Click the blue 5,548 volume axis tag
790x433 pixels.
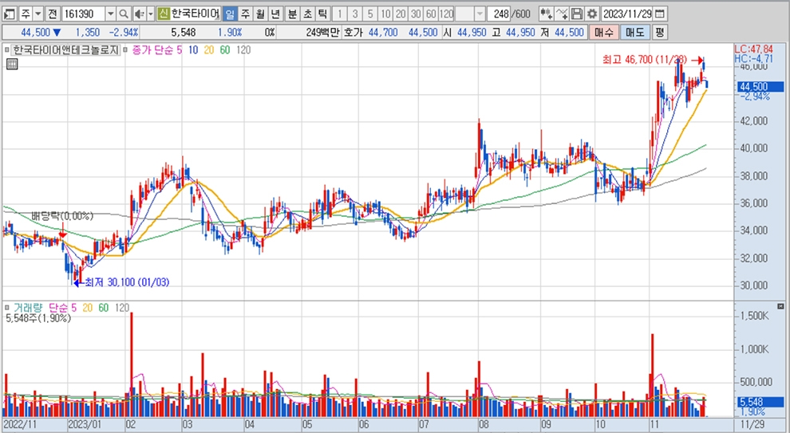(760, 402)
